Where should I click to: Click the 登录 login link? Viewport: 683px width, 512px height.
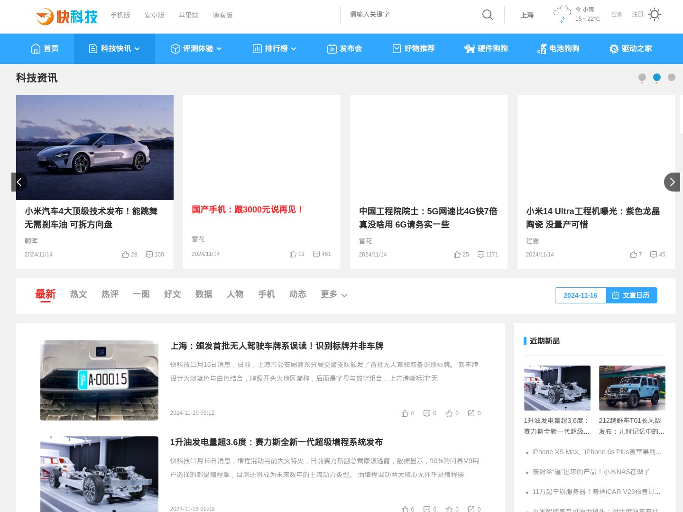pyautogui.click(x=617, y=14)
